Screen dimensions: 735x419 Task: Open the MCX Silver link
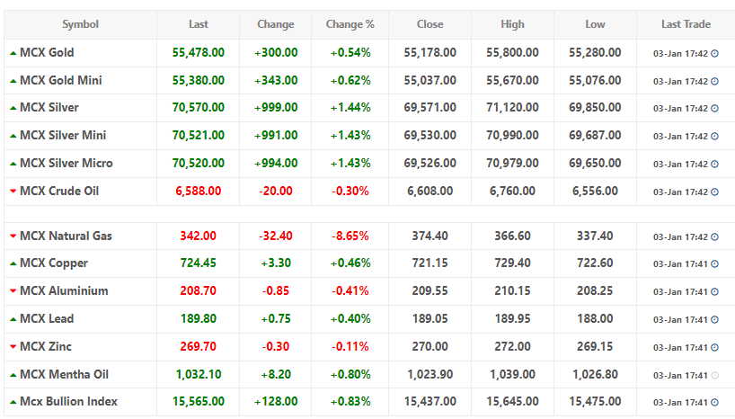tap(49, 108)
